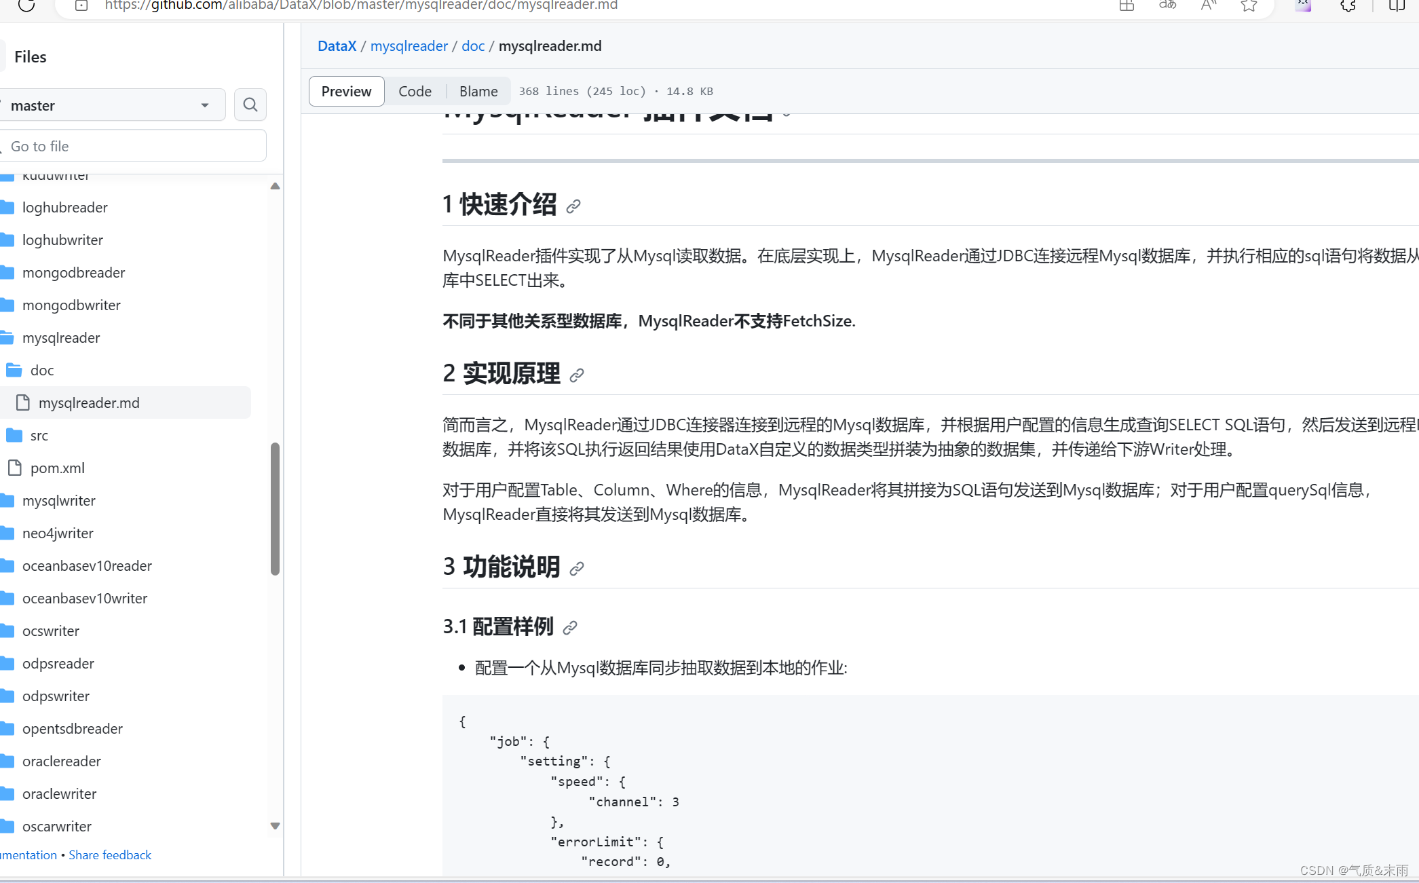Click the file icon of pom.xml
1419x883 pixels.
[x=15, y=468]
